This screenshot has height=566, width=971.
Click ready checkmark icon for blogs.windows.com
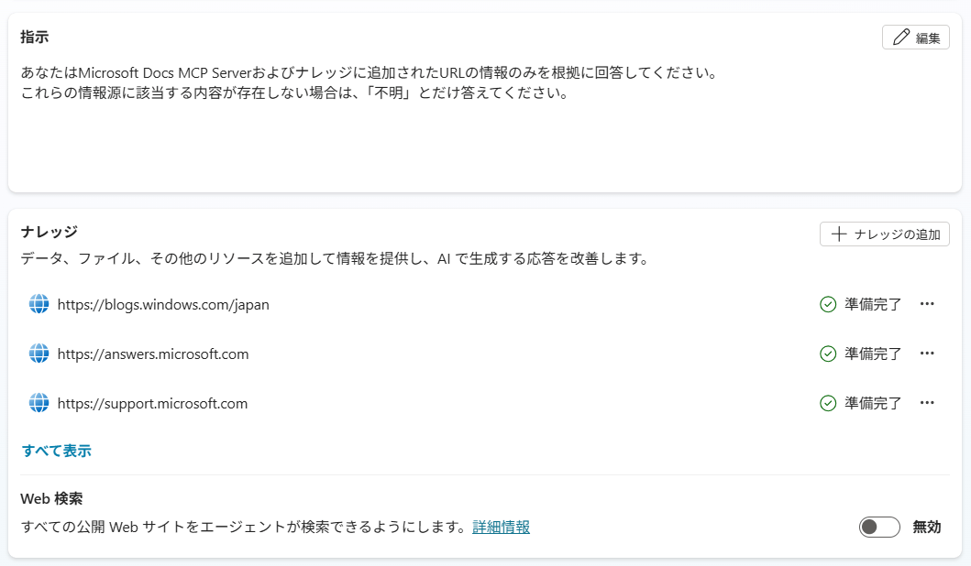(x=828, y=304)
